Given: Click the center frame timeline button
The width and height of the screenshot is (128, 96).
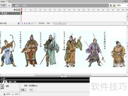Looking at the screenshot, I should coord(22,23).
